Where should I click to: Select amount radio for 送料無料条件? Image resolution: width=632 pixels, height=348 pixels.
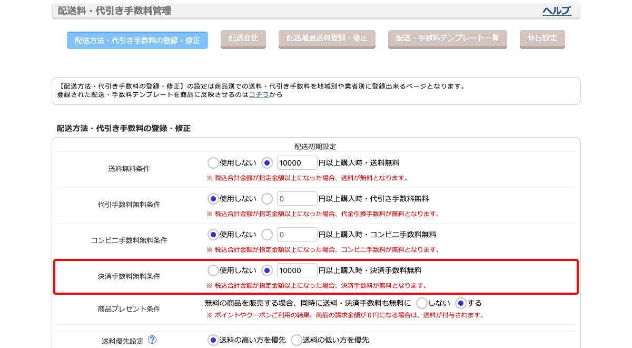point(267,163)
